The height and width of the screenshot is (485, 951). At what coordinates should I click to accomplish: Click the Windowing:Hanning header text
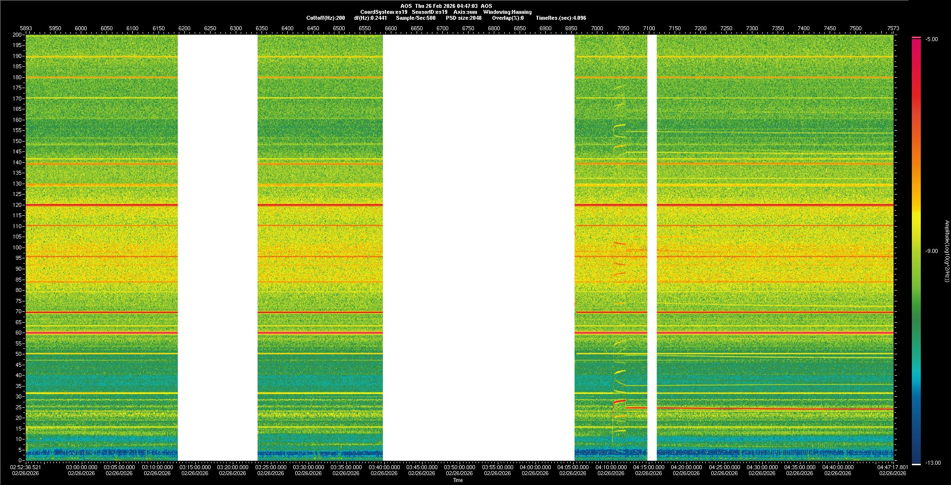click(x=507, y=12)
